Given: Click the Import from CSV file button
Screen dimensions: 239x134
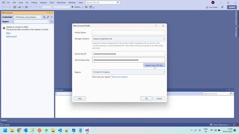Looking at the screenshot, I should (154, 66).
